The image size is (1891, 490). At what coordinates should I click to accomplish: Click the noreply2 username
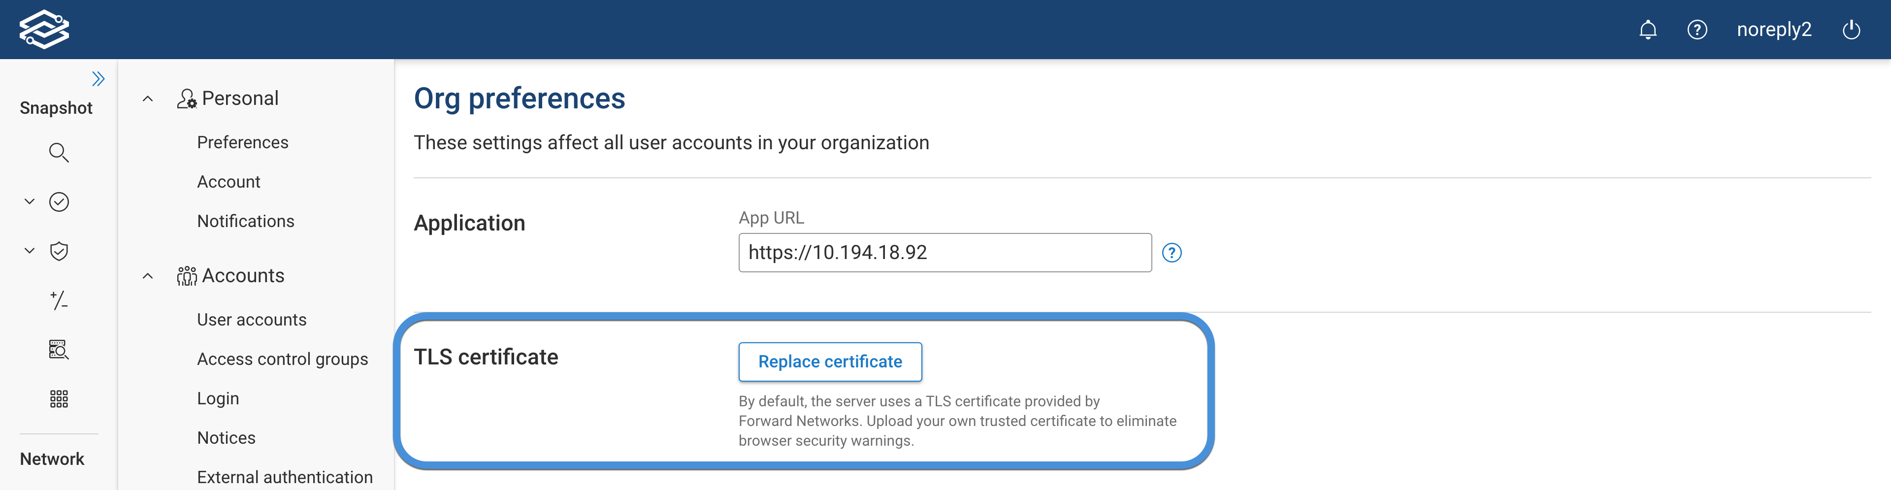(1774, 30)
